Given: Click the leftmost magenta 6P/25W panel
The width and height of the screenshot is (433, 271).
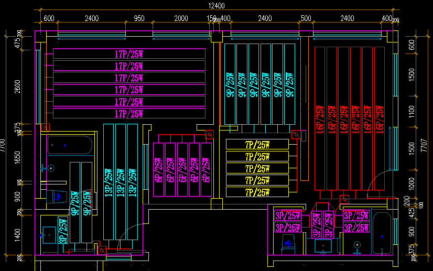Looking at the screenshot, I should click(157, 169).
